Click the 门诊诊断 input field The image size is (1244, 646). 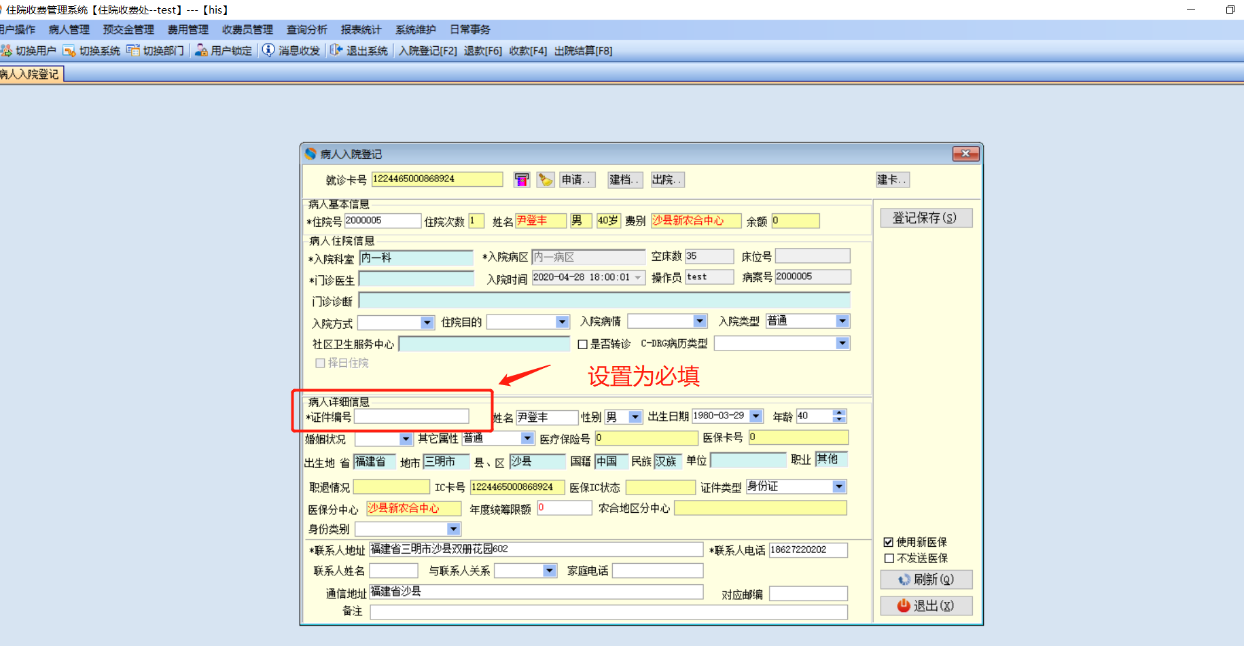(604, 300)
